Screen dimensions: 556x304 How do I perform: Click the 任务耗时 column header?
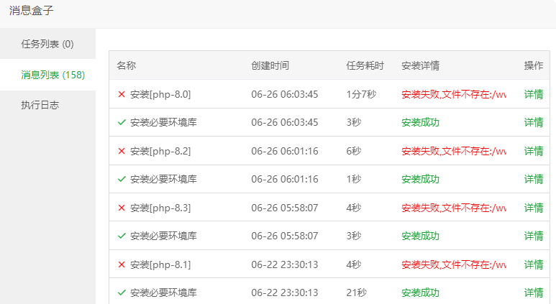pos(365,65)
